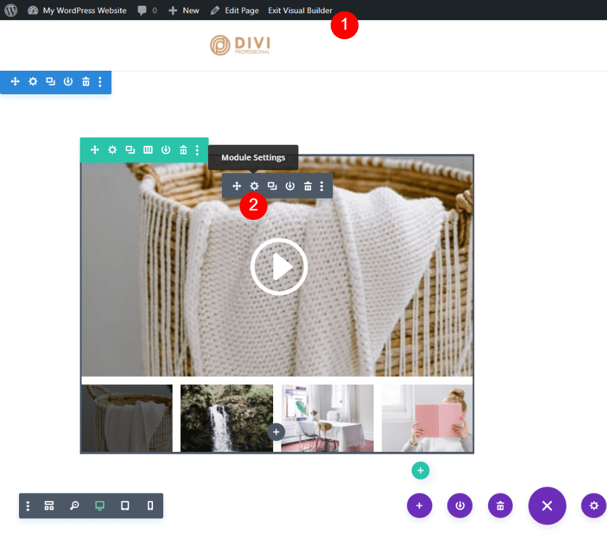Select Edit Page in the admin toolbar
Viewport: 607px width, 534px height.
[x=234, y=10]
